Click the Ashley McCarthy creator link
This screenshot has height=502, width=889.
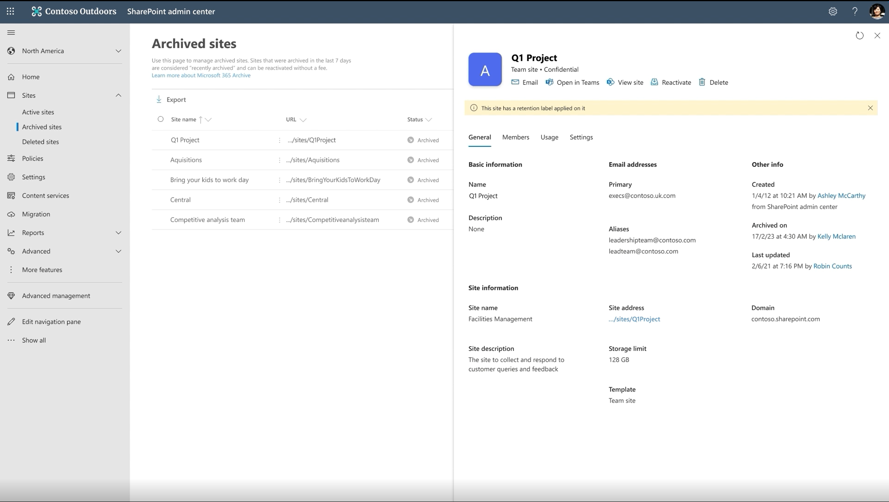841,195
